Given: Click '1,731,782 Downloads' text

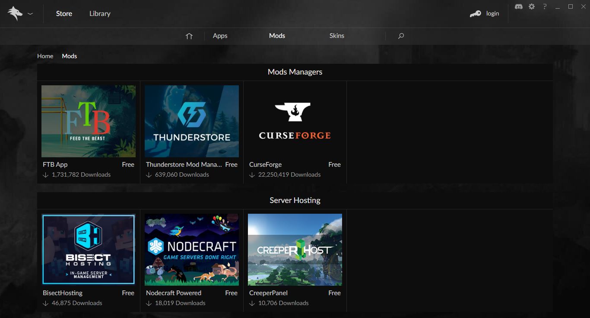Looking at the screenshot, I should [x=81, y=175].
